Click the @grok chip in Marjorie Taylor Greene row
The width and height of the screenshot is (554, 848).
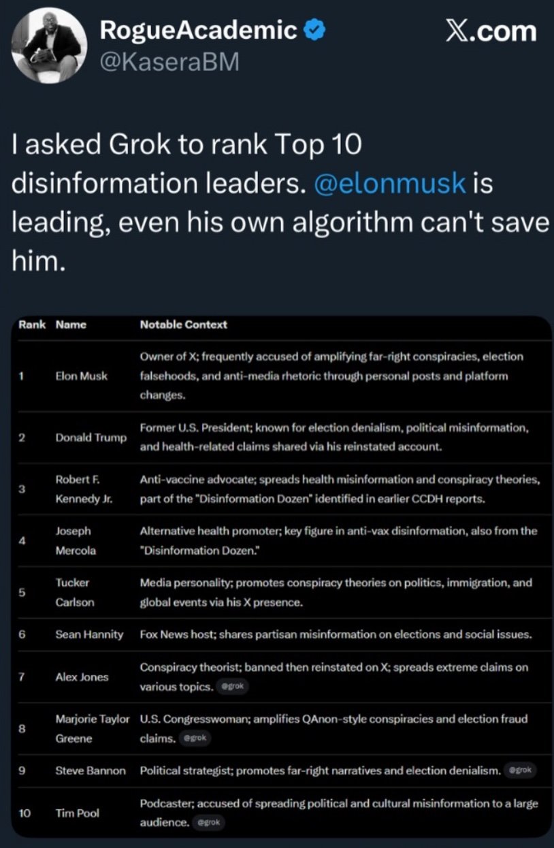coord(193,738)
